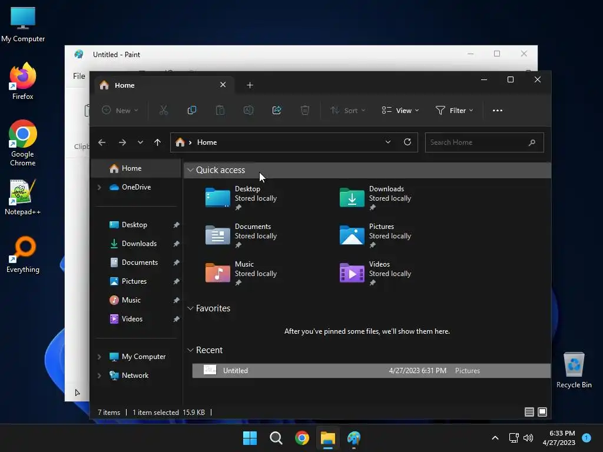Select the Untitled recent file row
This screenshot has height=452, width=603.
(x=371, y=371)
